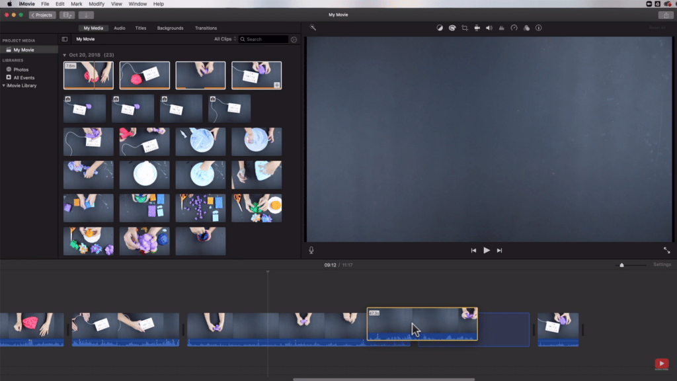Open the clip information icon
Viewport: 677px width, 381px height.
point(538,28)
